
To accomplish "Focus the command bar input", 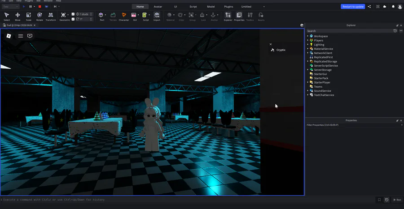I will pos(188,200).
